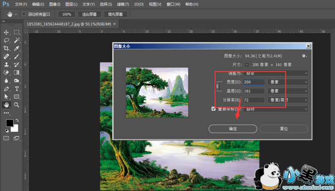Open the 选择(S) menu
The image size is (335, 191).
[x=106, y=4]
